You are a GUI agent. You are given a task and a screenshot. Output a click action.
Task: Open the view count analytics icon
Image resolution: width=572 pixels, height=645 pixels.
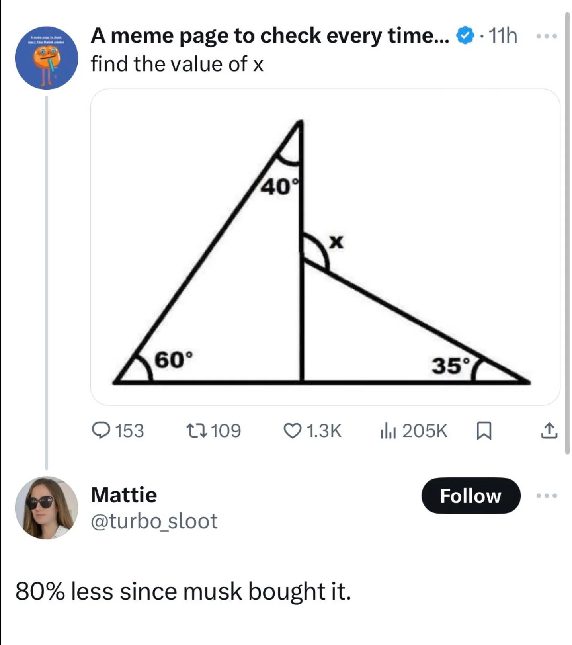(x=388, y=431)
